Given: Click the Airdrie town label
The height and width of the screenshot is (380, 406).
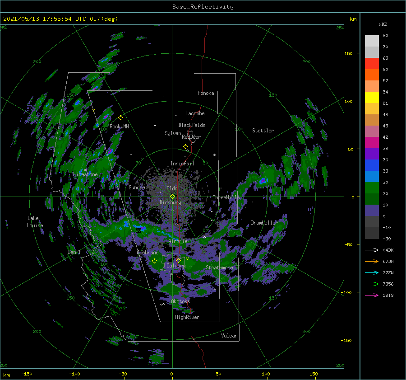Looking at the screenshot, I should (178, 241).
